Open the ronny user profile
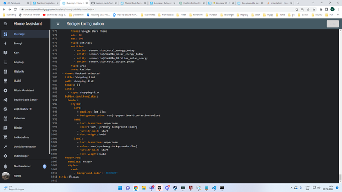This screenshot has width=342, height=192. tap(25, 175)
